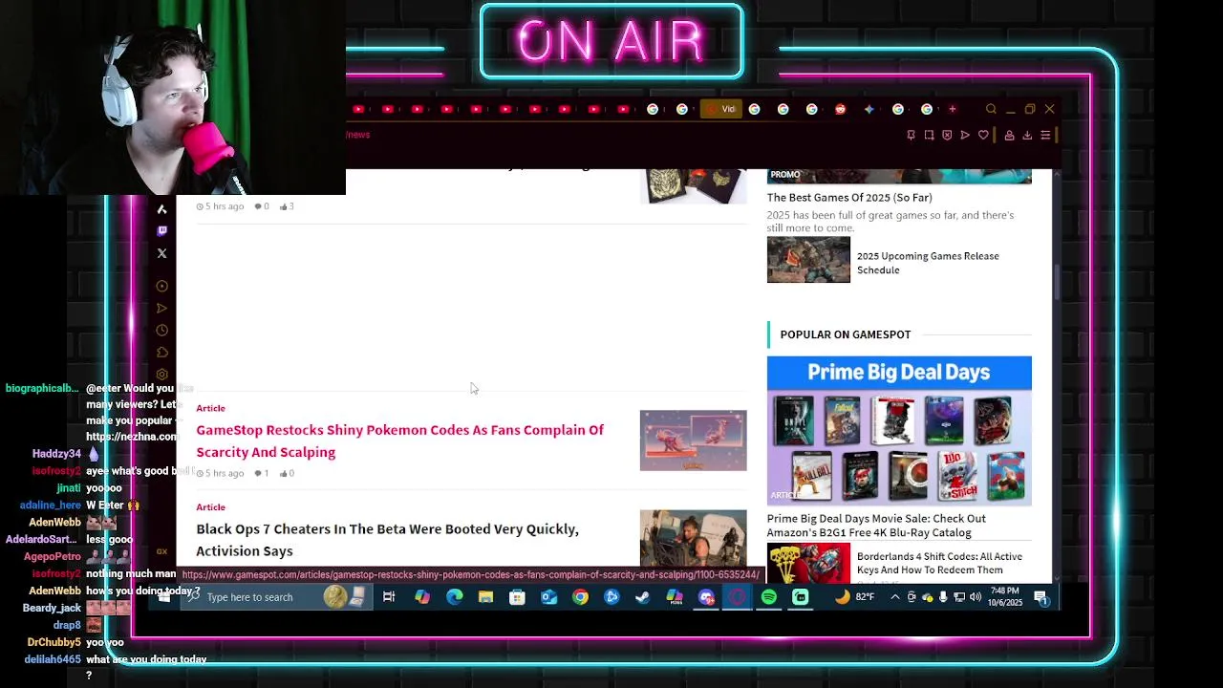
Task: Click the '5 hrs ago' timestamp under GameStop article
Action: click(221, 473)
